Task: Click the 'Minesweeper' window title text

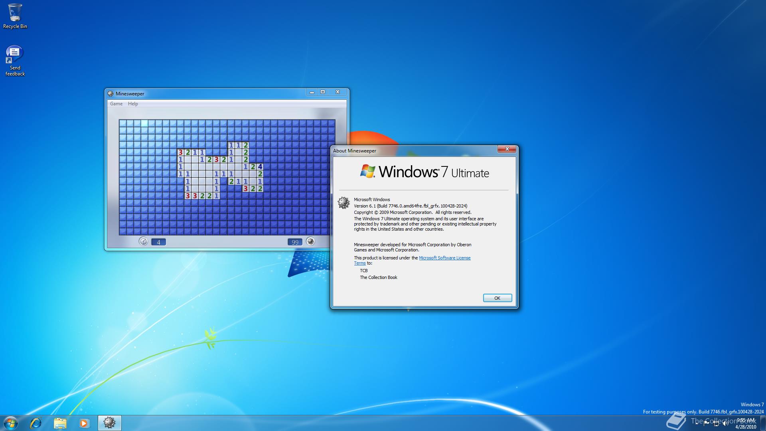Action: [x=130, y=94]
